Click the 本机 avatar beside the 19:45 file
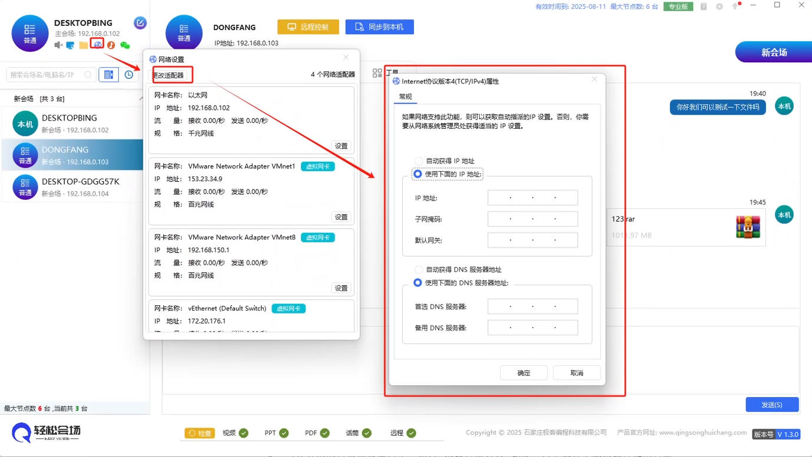 [784, 215]
